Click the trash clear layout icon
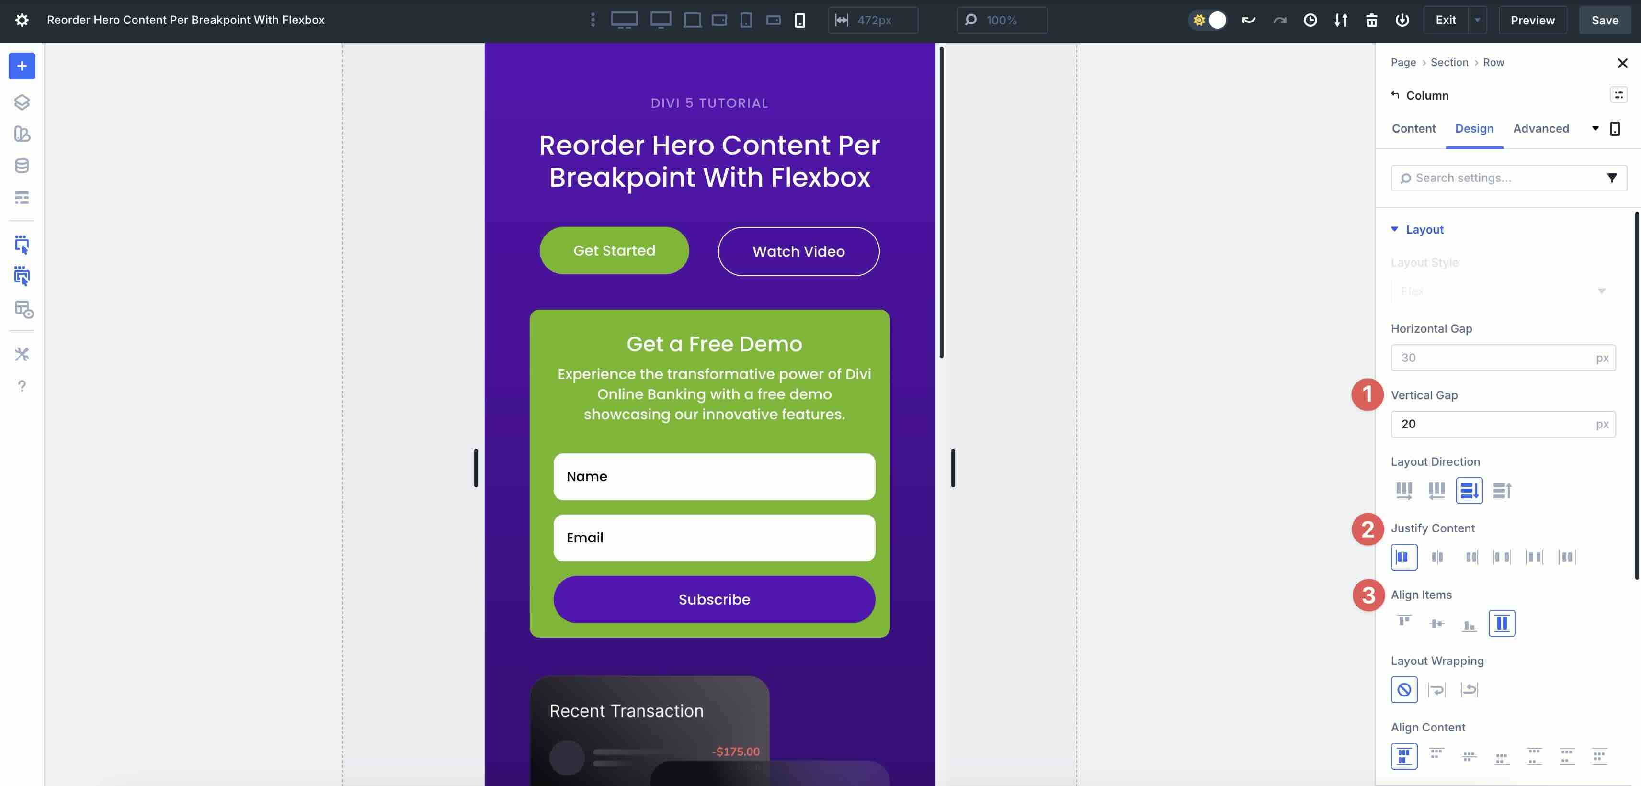The height and width of the screenshot is (786, 1641). click(x=1371, y=20)
